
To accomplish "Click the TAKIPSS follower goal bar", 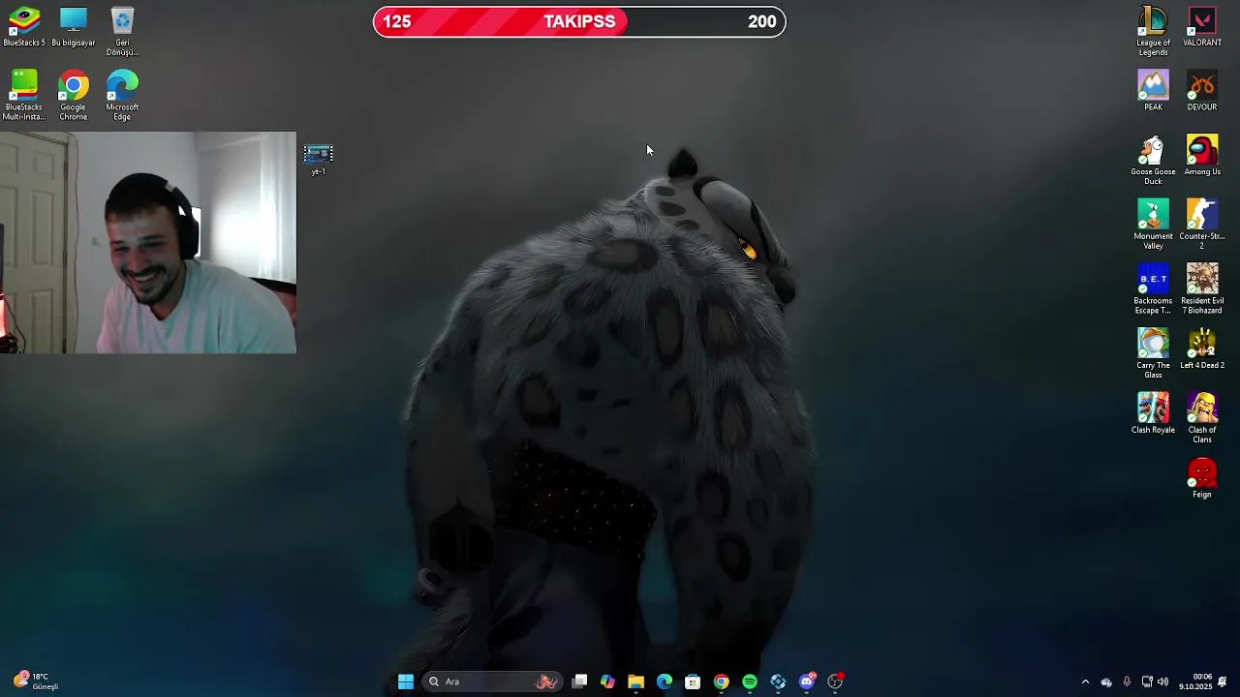I will click(x=579, y=21).
